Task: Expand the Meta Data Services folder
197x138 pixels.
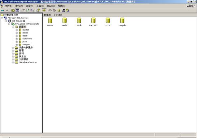Action: click(x=13, y=62)
